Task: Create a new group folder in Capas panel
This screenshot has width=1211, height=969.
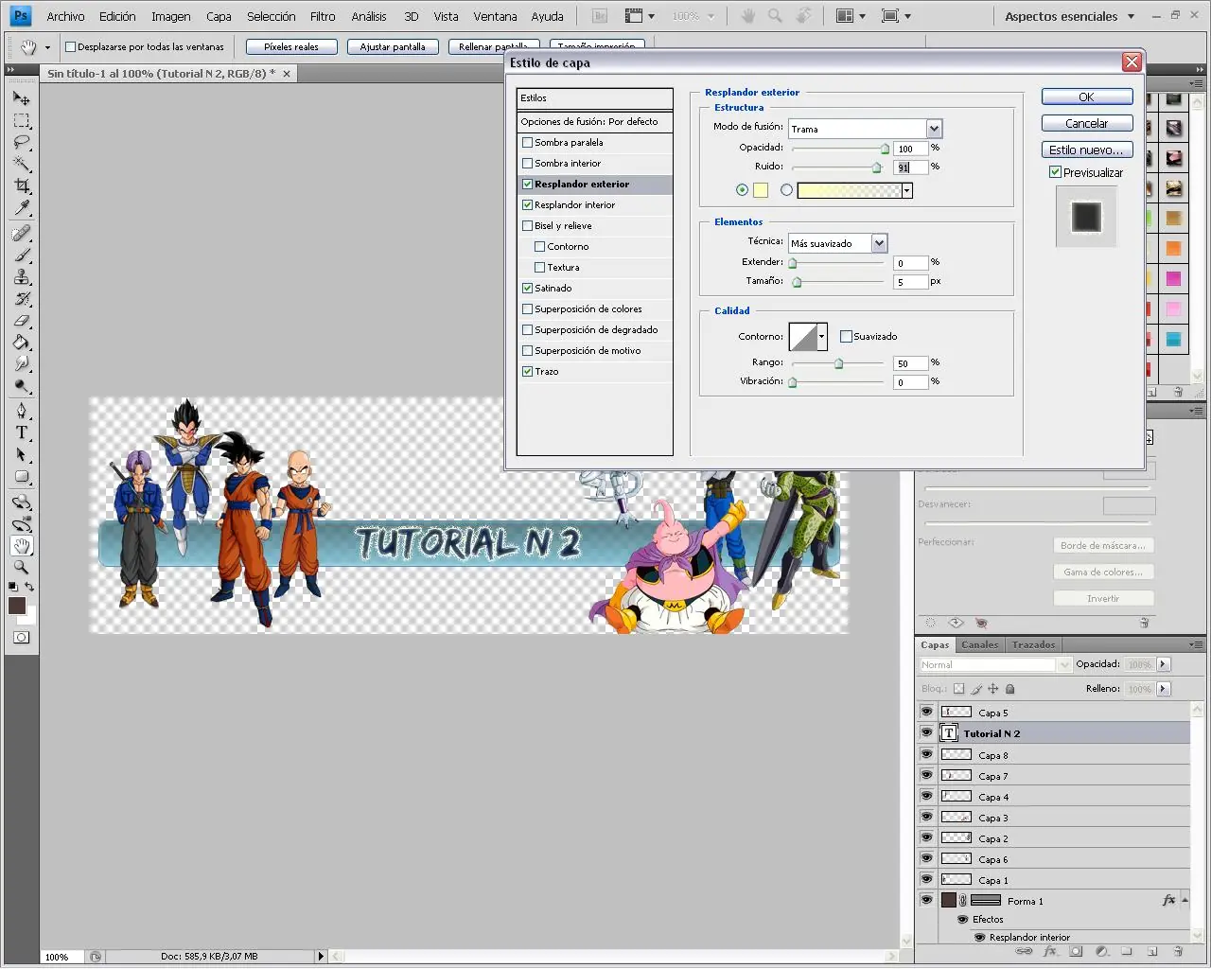Action: pyautogui.click(x=1127, y=951)
